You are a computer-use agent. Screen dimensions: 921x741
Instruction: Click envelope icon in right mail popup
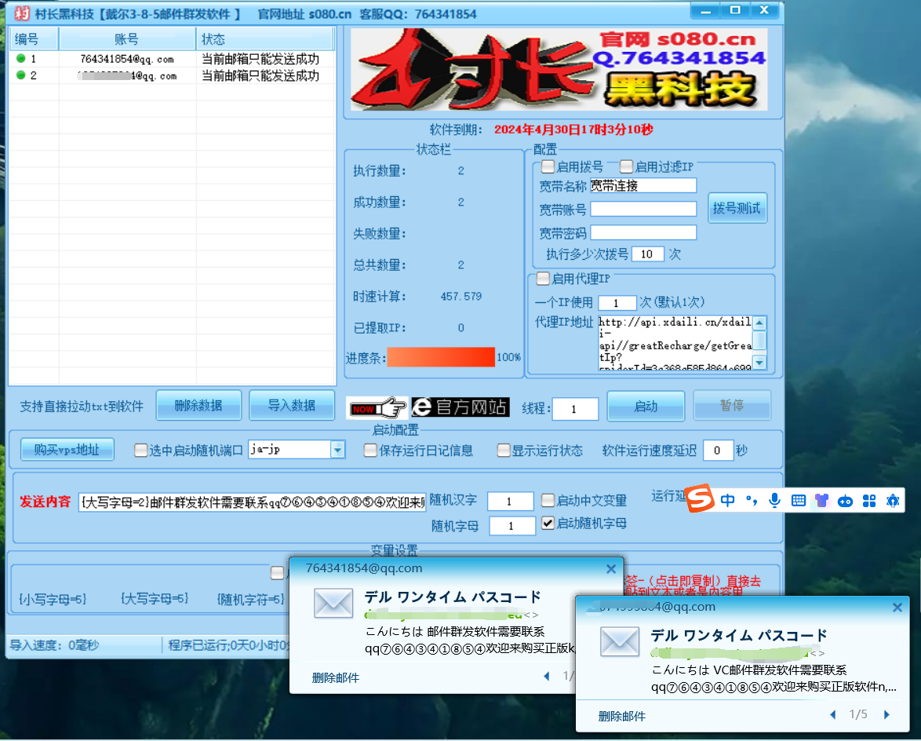[x=620, y=641]
